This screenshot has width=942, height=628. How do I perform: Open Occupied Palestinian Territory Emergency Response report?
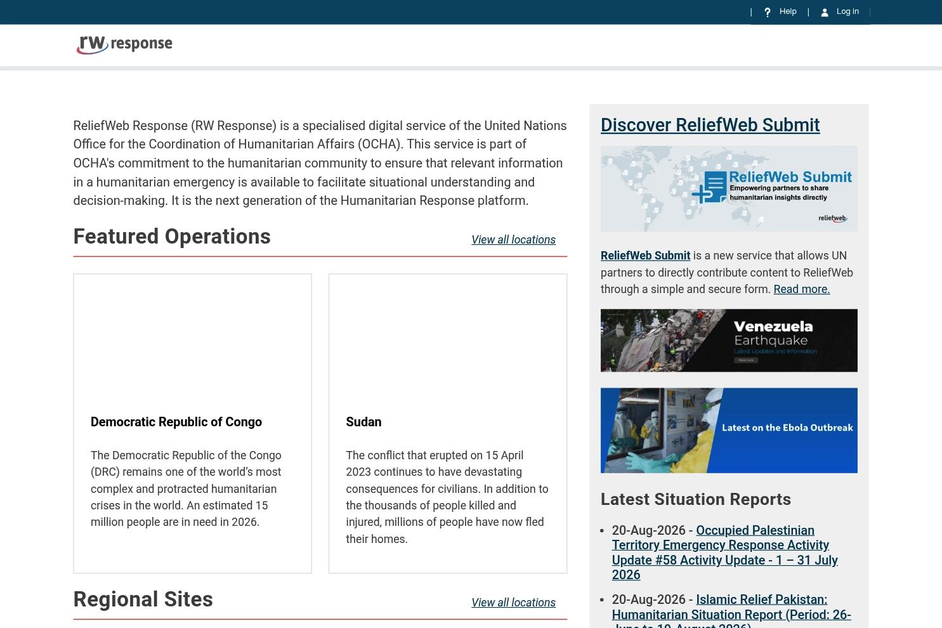724,553
